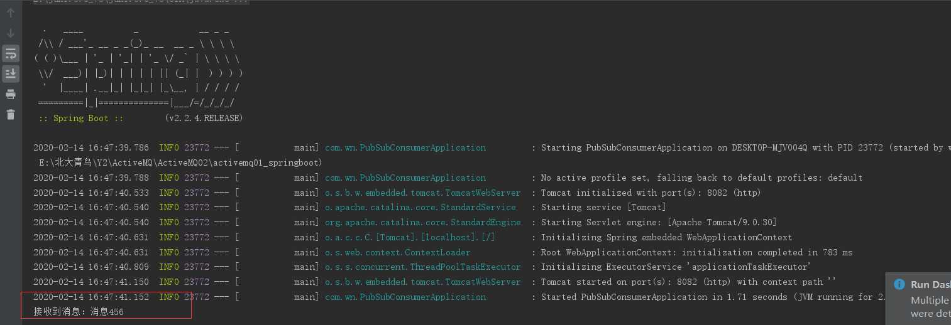
Task: Click timestamp 2020-02-14 16:47:39.786
Action: [91, 148]
